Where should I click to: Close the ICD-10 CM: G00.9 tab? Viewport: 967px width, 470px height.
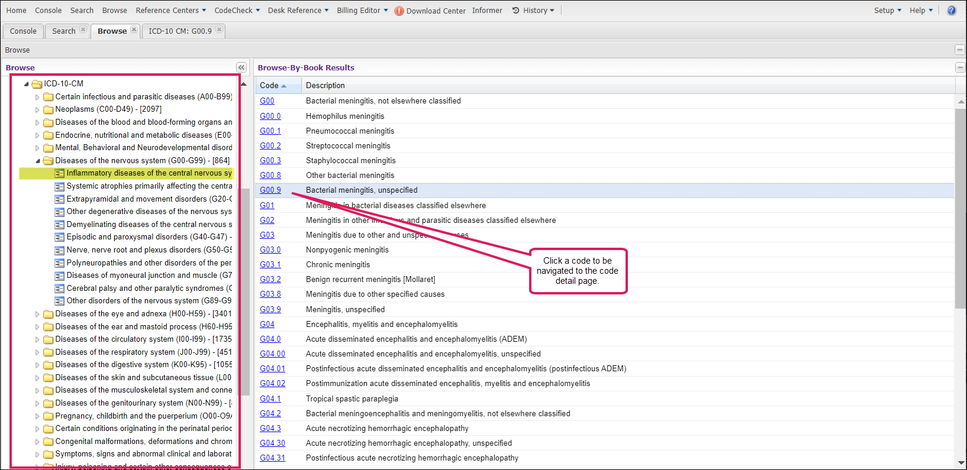tap(219, 30)
